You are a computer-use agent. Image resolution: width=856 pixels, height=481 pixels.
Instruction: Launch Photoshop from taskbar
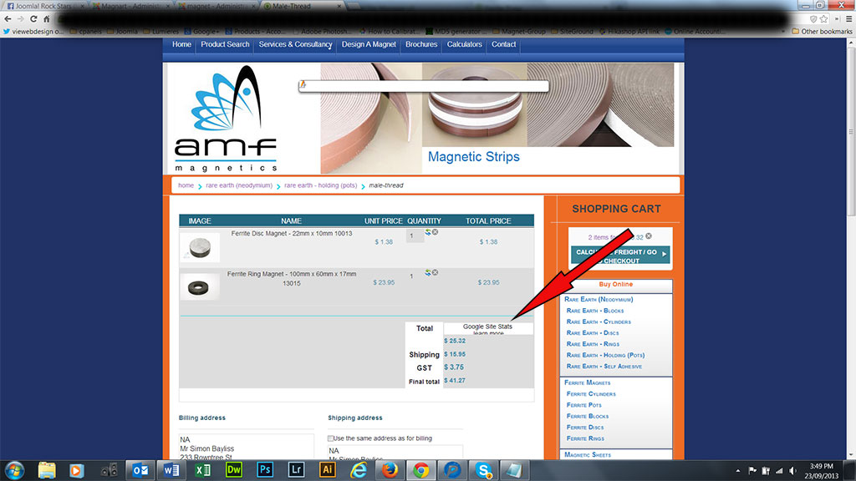click(265, 470)
